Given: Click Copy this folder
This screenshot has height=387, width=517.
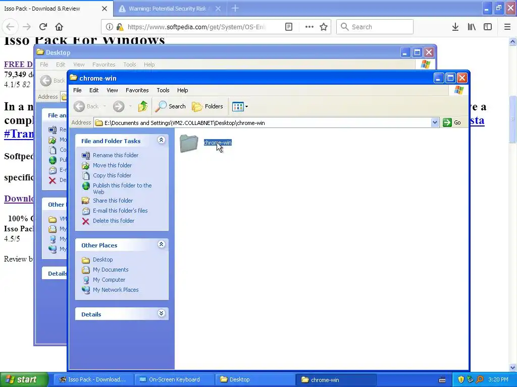Looking at the screenshot, I should (112, 175).
